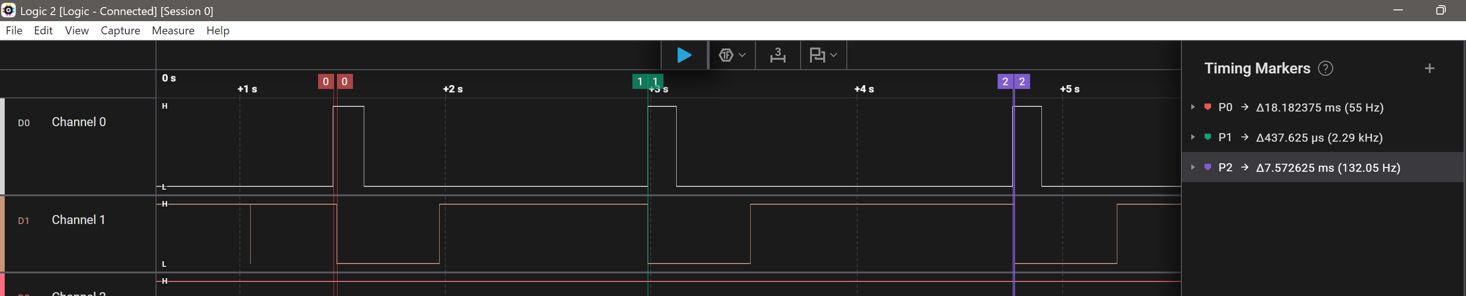Viewport: 1466px width, 296px height.
Task: Open the File menu
Action: pos(14,31)
